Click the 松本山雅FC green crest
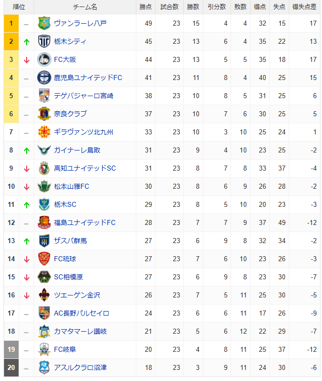Screen dimensions: 322x381 pyautogui.click(x=44, y=186)
